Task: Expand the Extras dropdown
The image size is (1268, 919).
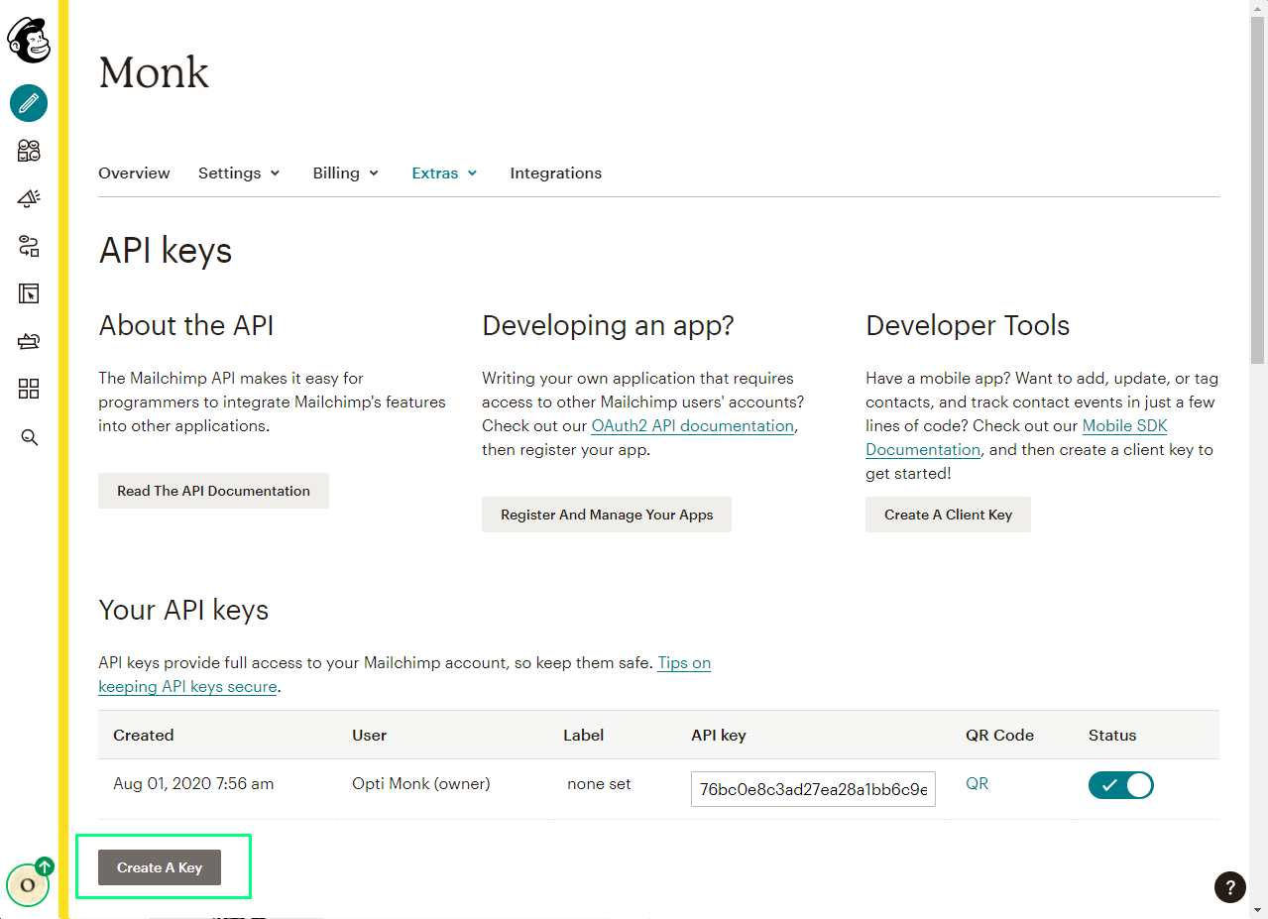Action: [445, 172]
